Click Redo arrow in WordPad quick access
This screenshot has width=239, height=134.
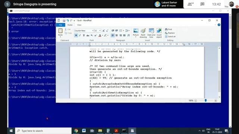[71, 20]
